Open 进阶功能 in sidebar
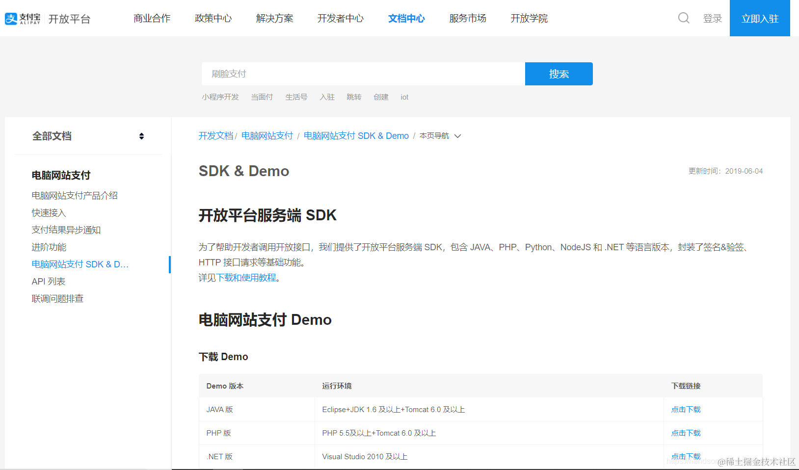 tap(49, 247)
